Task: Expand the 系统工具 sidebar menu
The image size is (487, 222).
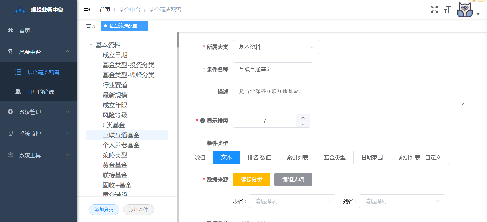Action: point(67,155)
